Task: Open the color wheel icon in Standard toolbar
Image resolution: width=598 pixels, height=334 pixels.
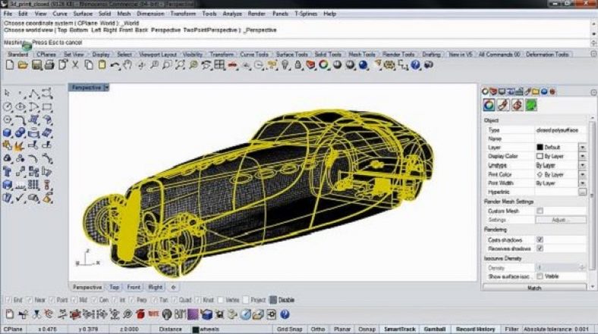Action: [x=324, y=65]
